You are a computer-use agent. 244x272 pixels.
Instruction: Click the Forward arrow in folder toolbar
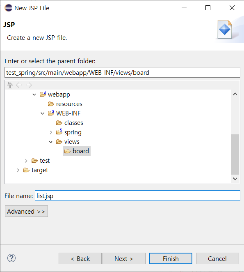(x=29, y=85)
